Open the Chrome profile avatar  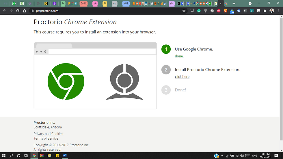(272, 11)
